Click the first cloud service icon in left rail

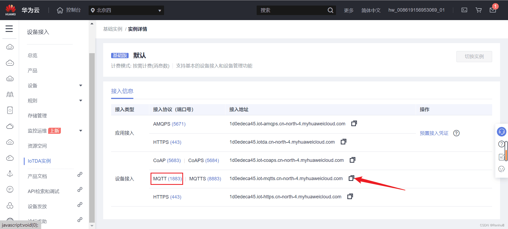(10, 47)
